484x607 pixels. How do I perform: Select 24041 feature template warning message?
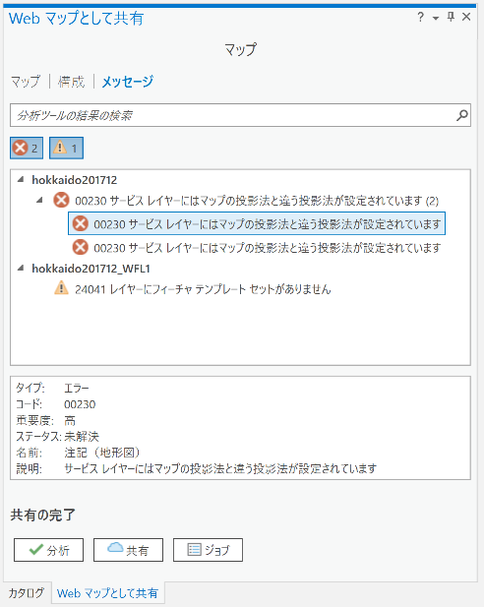coord(203,289)
